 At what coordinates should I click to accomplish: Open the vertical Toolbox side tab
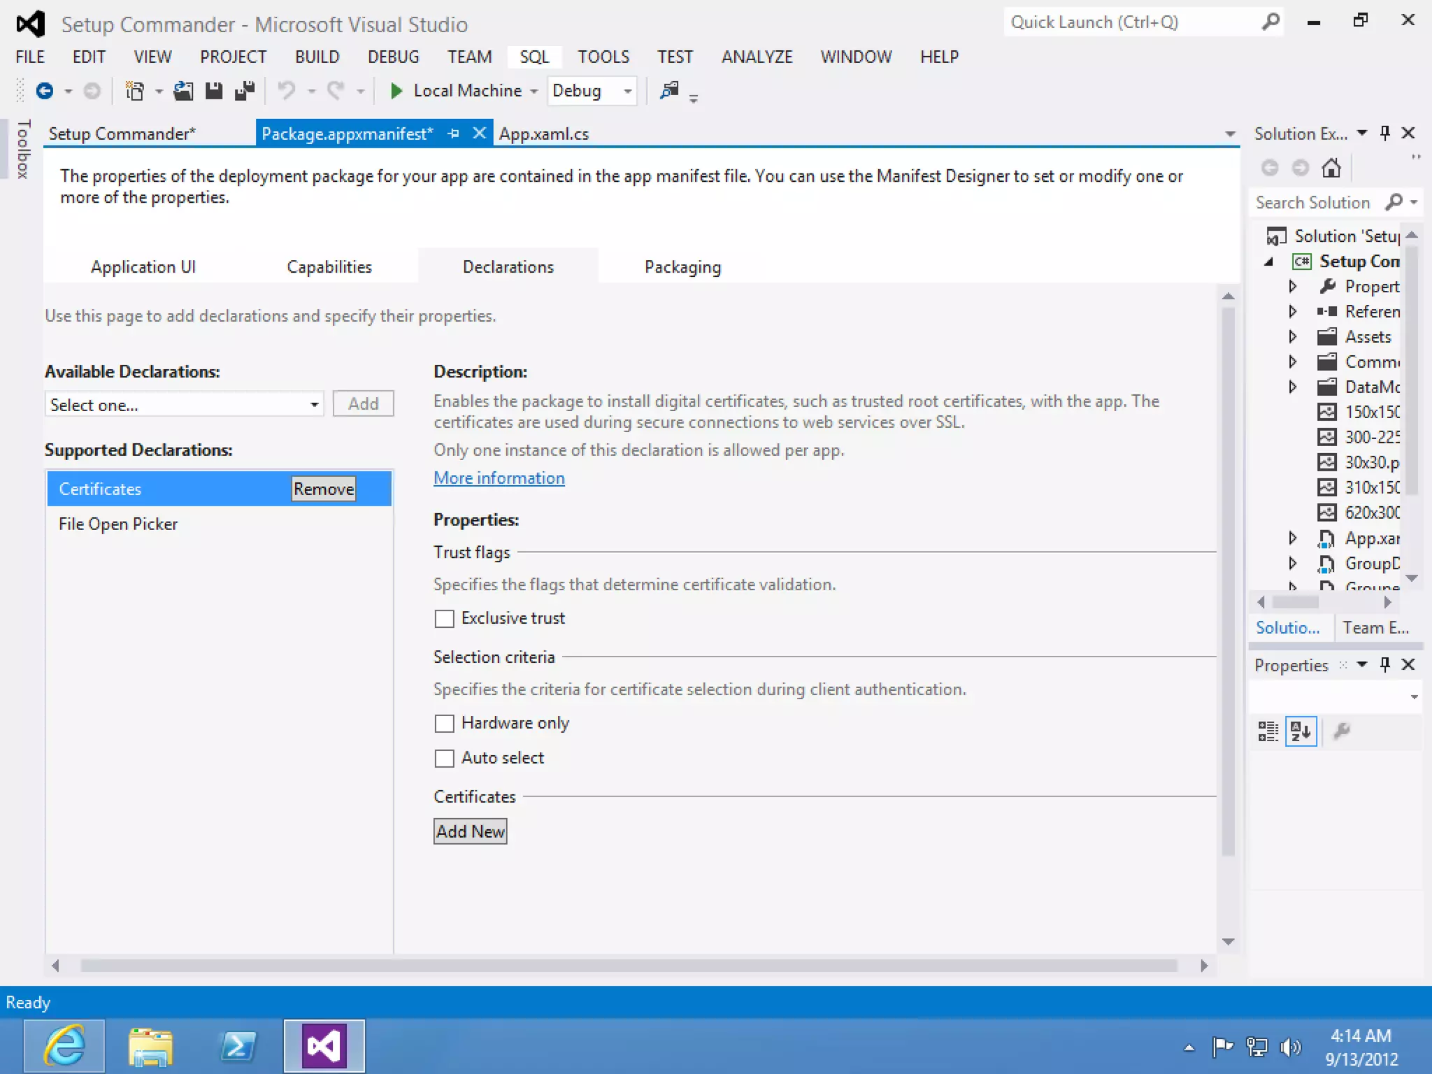tap(23, 148)
